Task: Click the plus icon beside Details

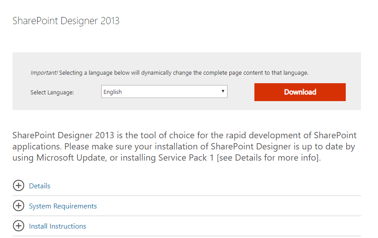Action: [18, 186]
